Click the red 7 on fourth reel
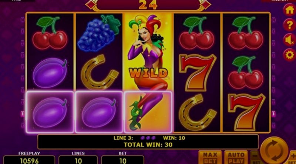 [x=197, y=73]
